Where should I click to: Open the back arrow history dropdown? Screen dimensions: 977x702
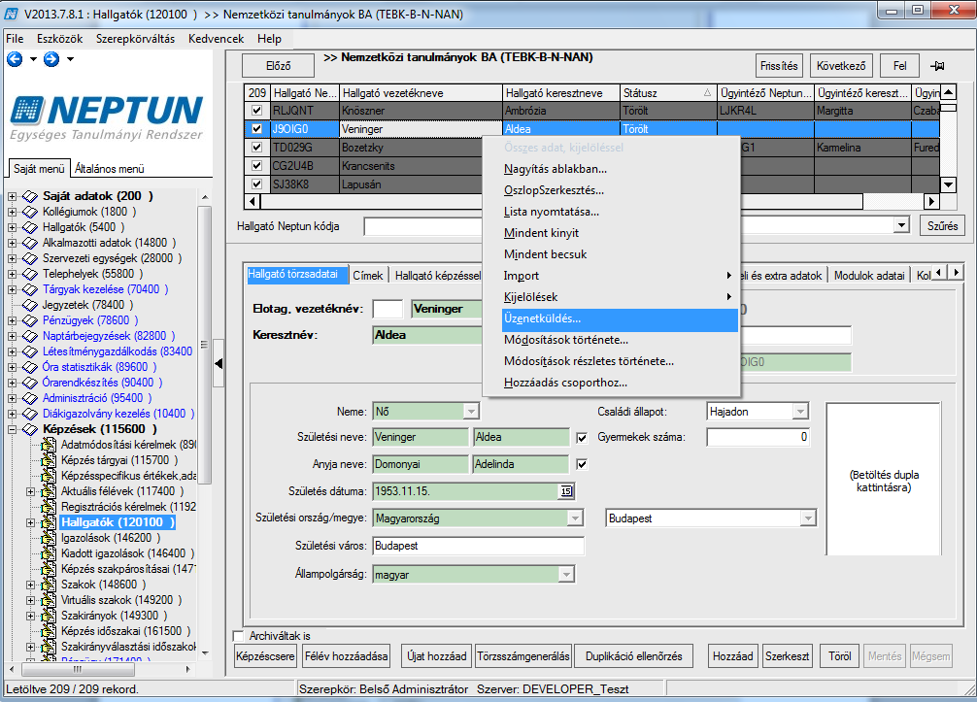(33, 59)
